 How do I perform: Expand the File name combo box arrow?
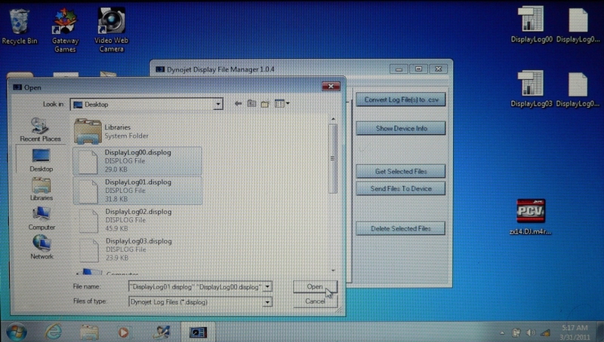269,287
